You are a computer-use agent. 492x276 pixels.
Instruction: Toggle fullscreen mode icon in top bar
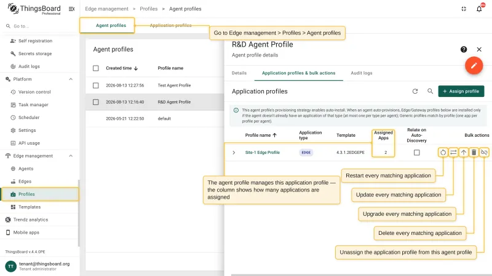464,9
